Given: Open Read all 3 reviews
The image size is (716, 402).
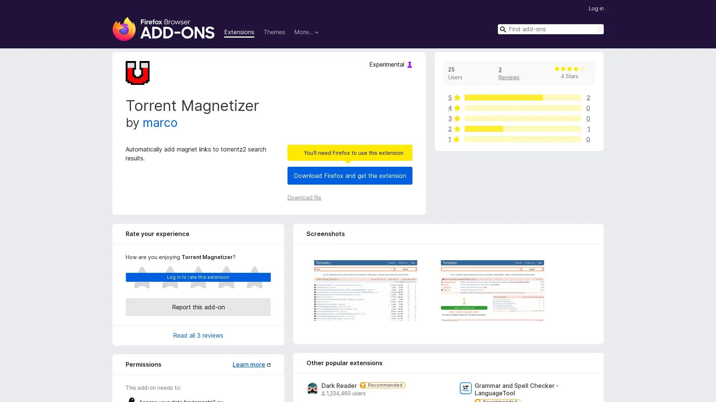Looking at the screenshot, I should coord(198,335).
